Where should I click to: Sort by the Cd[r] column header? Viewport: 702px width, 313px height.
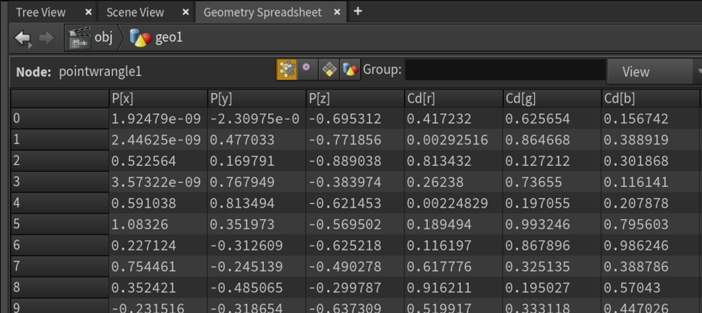tap(454, 99)
